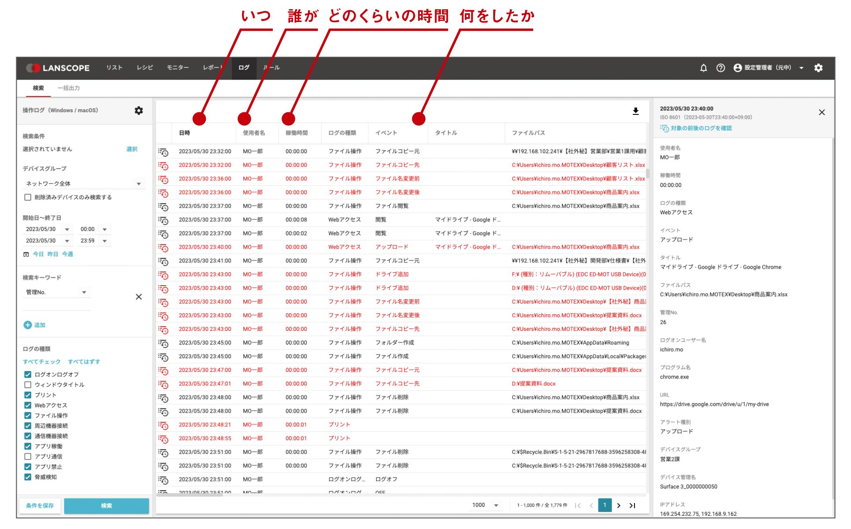Click the notification bell icon
Image resolution: width=851 pixels, height=529 pixels.
703,68
